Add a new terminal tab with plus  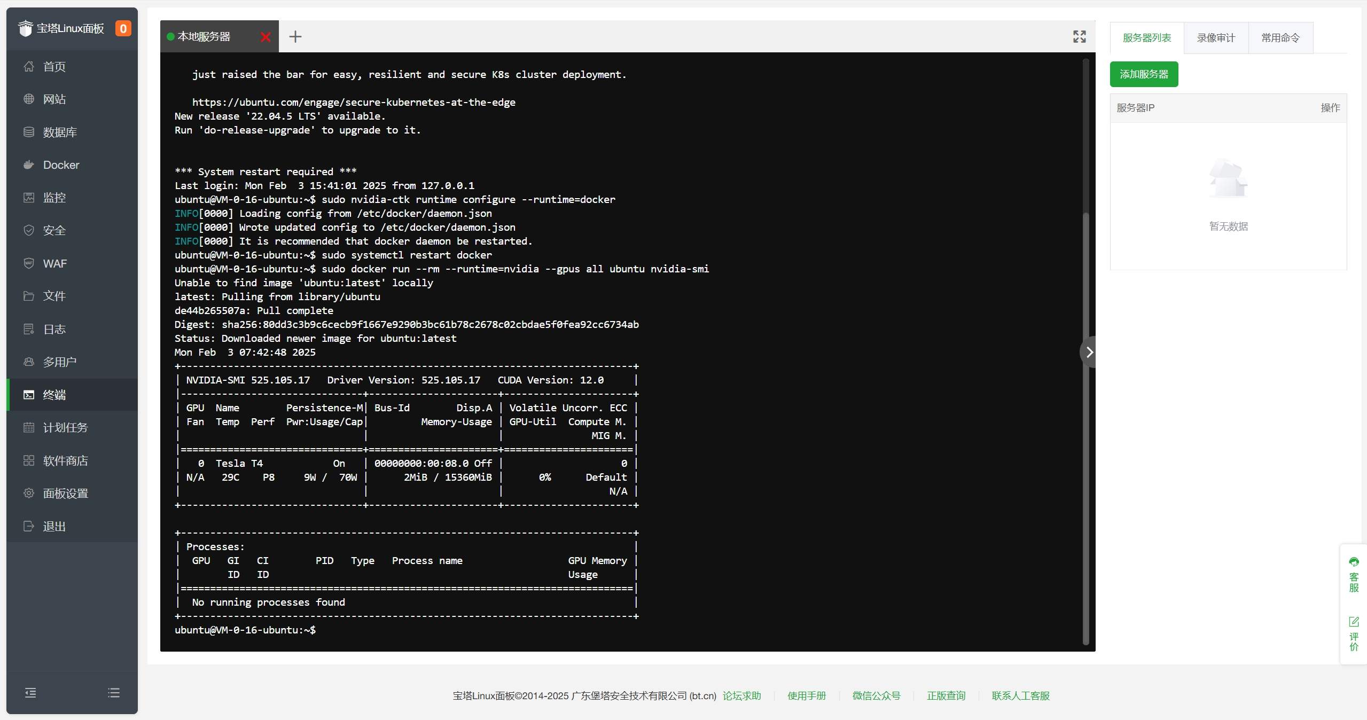click(x=295, y=37)
